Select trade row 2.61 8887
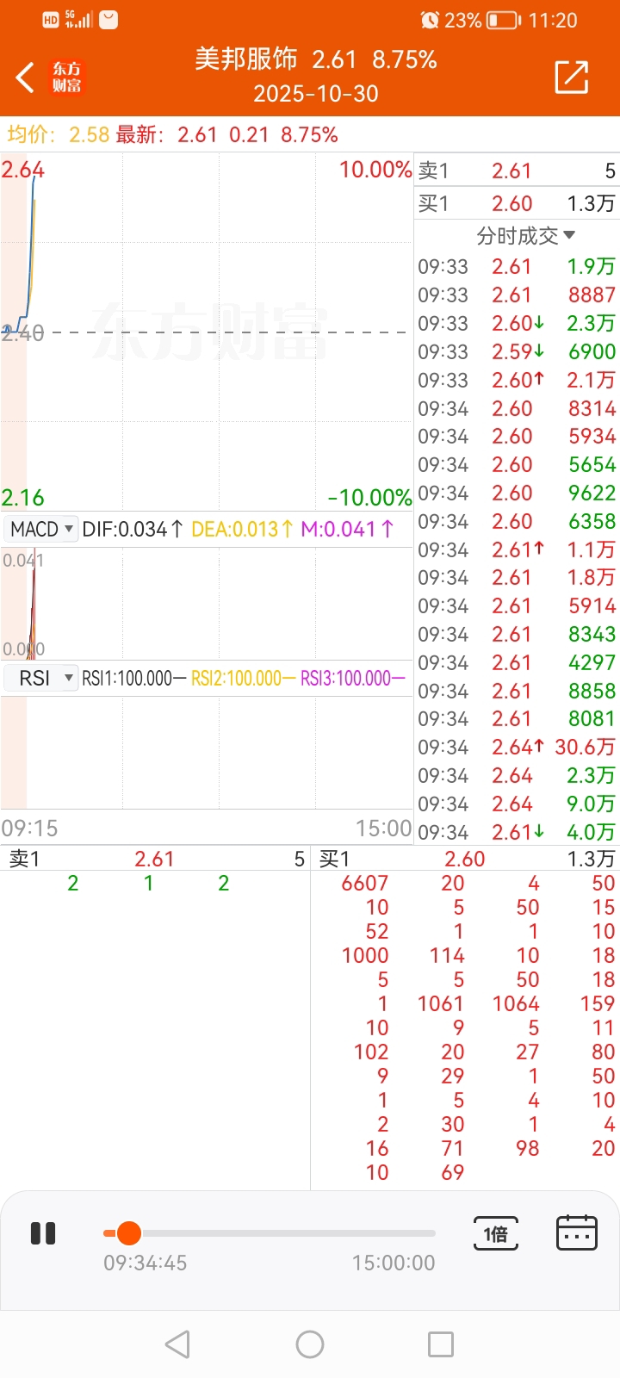This screenshot has width=620, height=1378. 517,295
